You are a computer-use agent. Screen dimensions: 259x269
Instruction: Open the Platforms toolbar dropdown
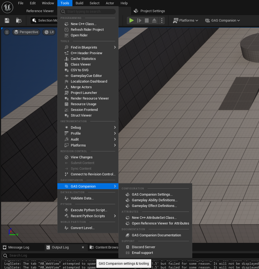tap(185, 21)
